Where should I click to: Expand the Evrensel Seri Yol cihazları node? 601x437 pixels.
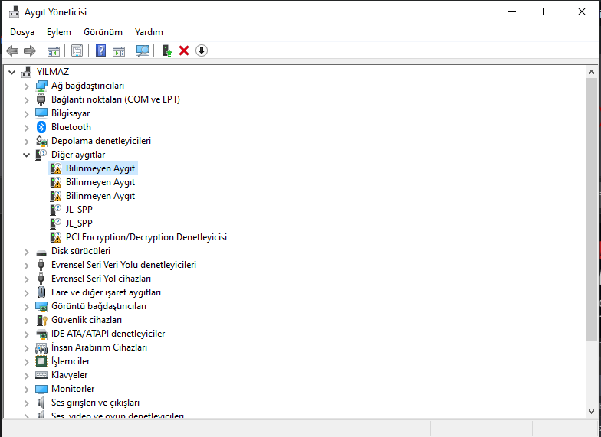coord(26,279)
